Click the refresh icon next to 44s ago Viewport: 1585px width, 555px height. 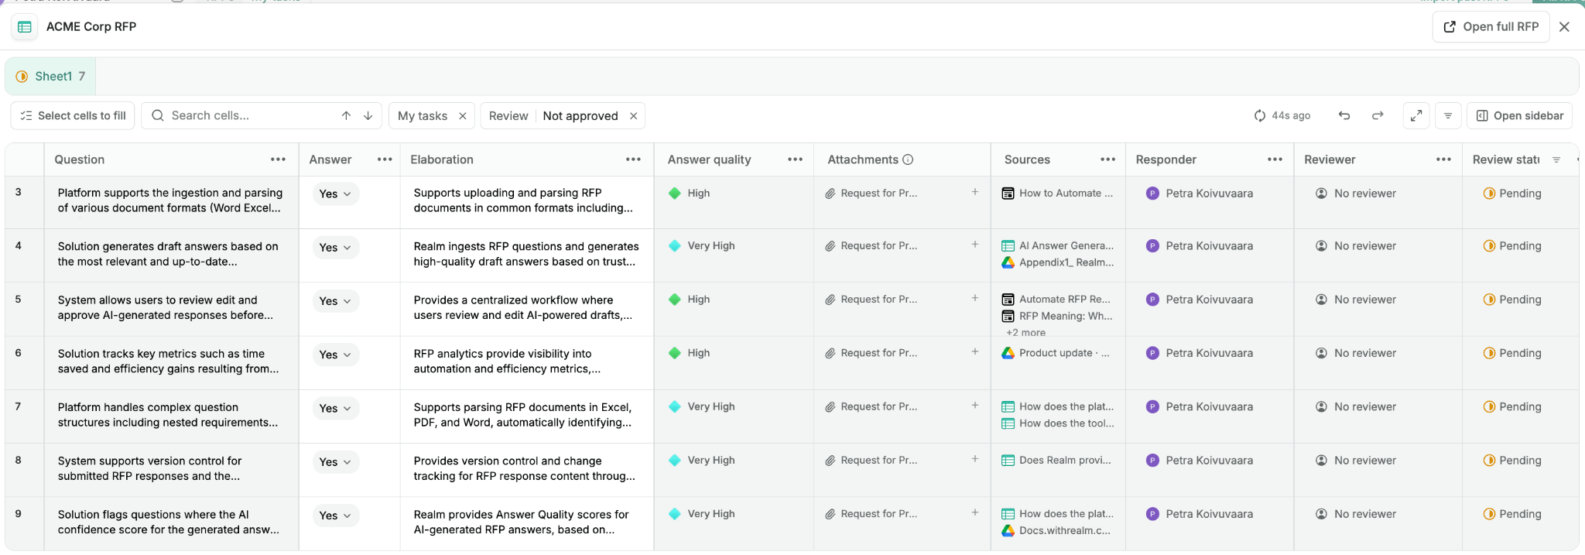coord(1260,115)
